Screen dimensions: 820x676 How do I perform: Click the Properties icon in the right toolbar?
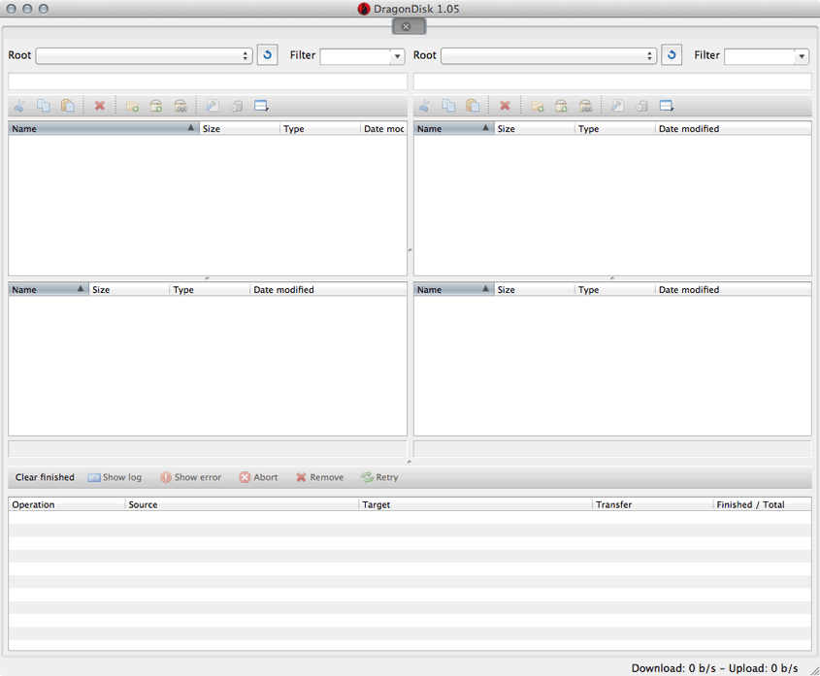[618, 106]
